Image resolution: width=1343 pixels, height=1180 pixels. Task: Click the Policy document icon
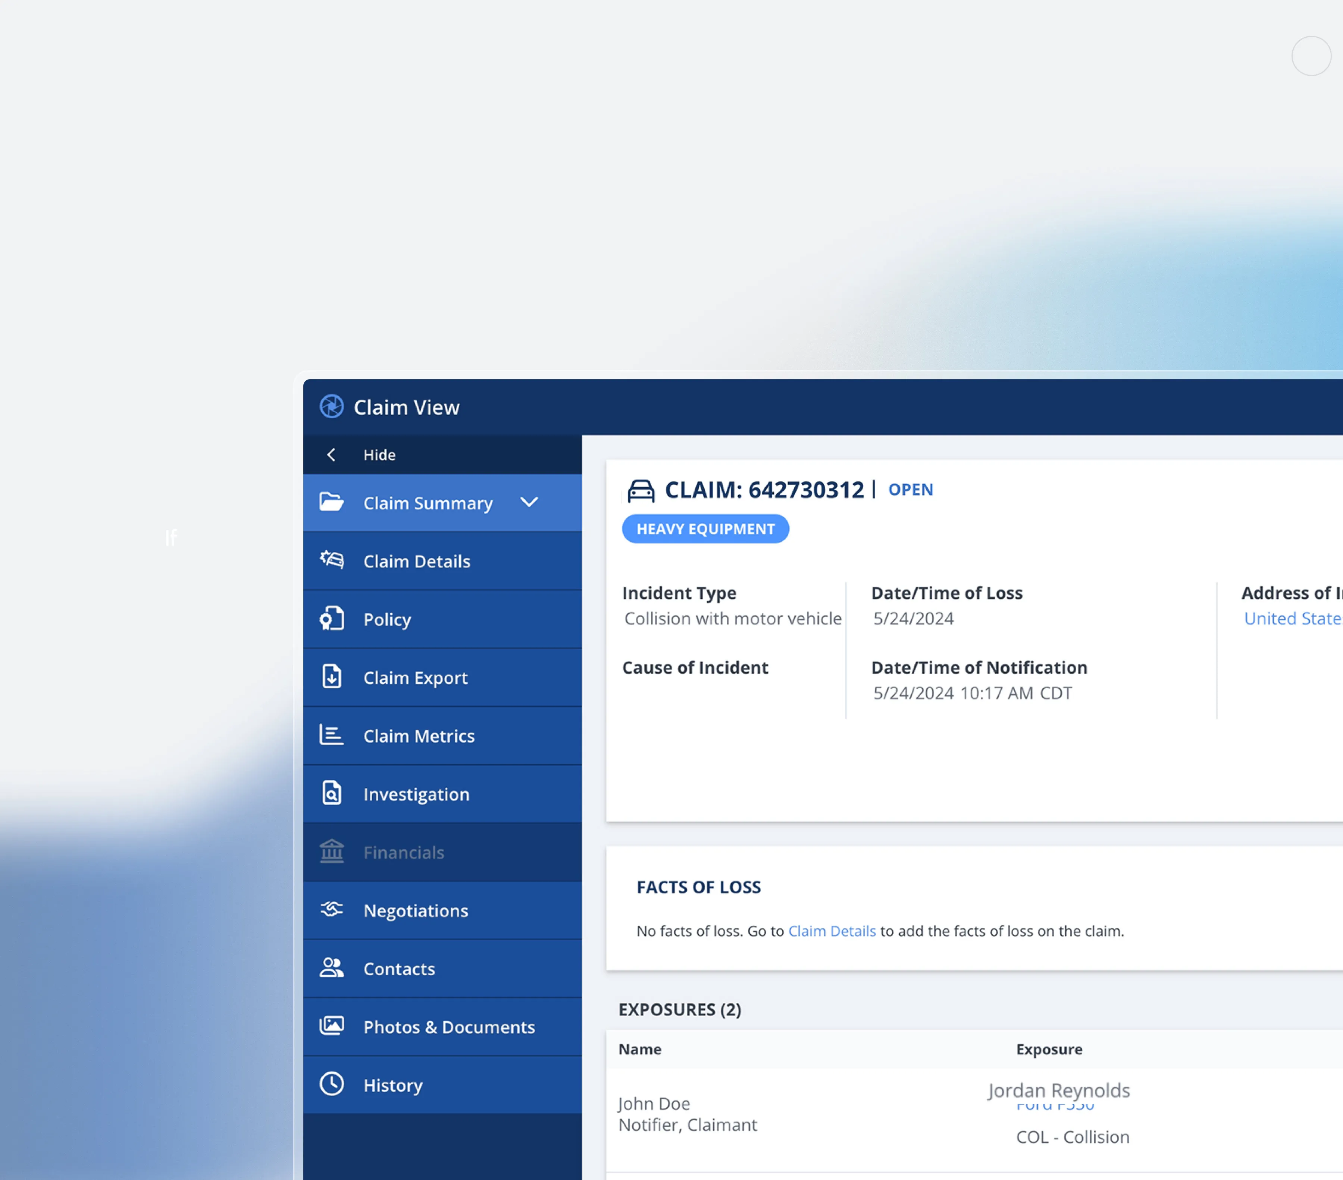[332, 619]
